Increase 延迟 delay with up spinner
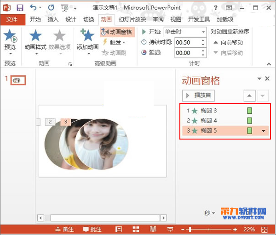Screen dimensions: 276x235 click(x=203, y=51)
